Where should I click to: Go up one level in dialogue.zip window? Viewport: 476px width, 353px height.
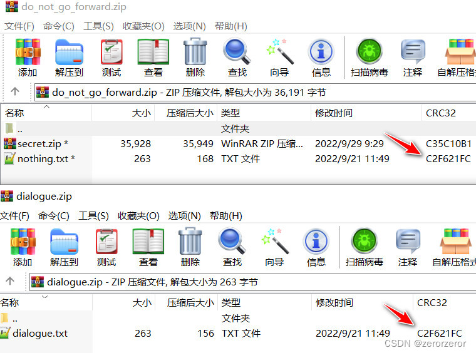point(10,281)
